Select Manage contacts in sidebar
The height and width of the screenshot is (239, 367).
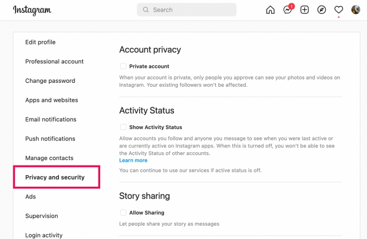(x=49, y=158)
